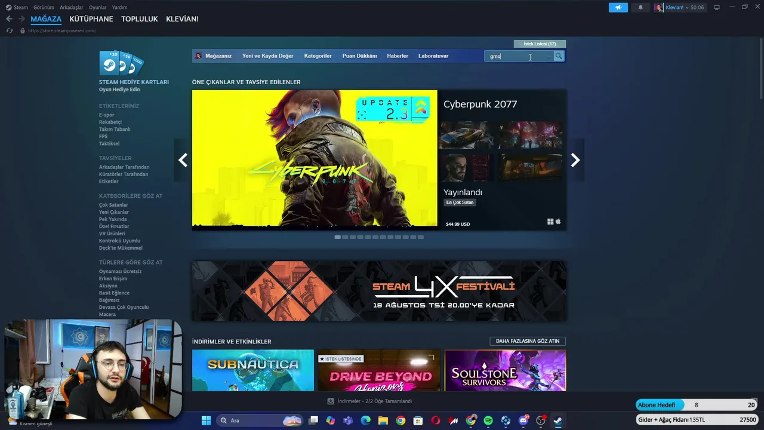Open Puan Dükkânı
This screenshot has width=764, height=430.
359,56
